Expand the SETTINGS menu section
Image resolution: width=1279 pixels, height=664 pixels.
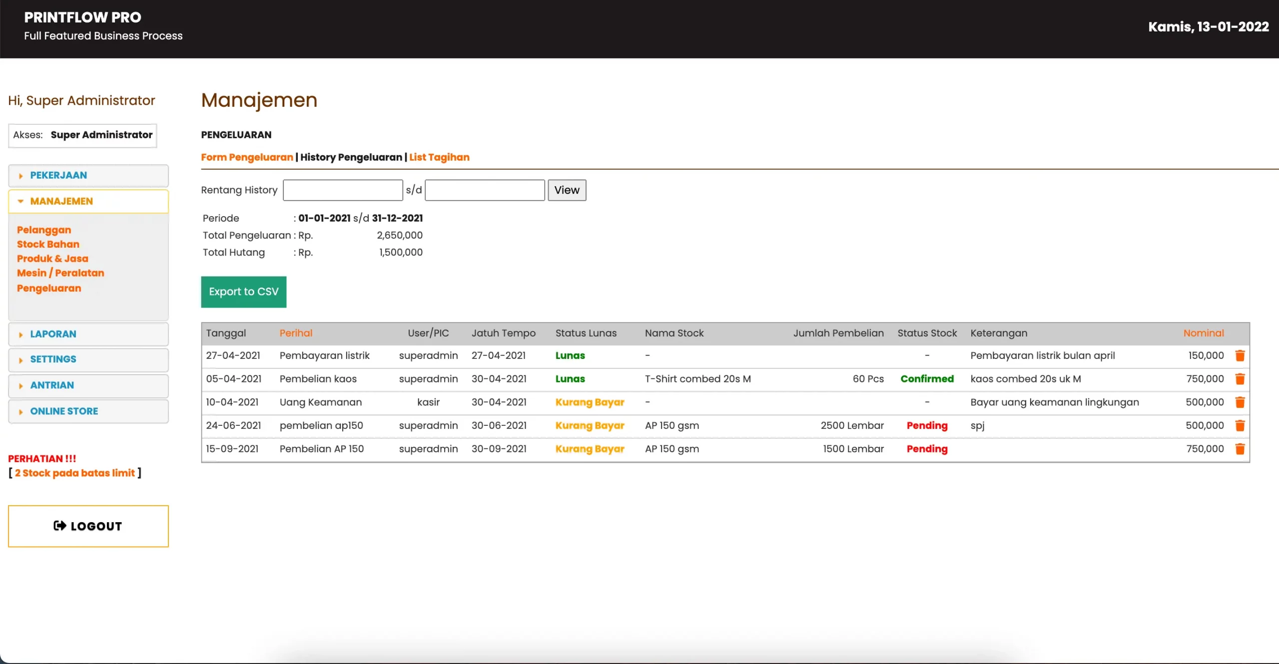tap(88, 359)
